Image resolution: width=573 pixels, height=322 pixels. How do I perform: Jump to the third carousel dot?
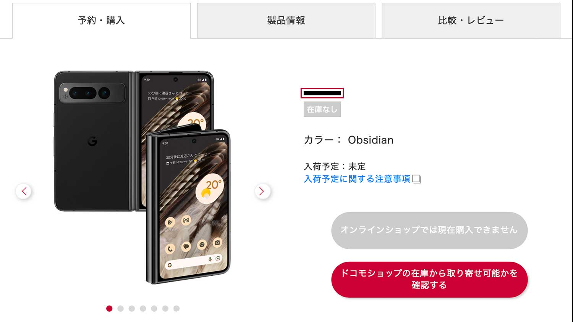coord(132,308)
